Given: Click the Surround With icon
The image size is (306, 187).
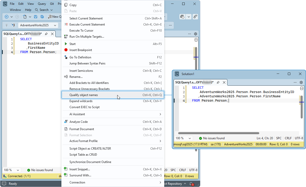Looking at the screenshot, I should pyautogui.click(x=66, y=175).
